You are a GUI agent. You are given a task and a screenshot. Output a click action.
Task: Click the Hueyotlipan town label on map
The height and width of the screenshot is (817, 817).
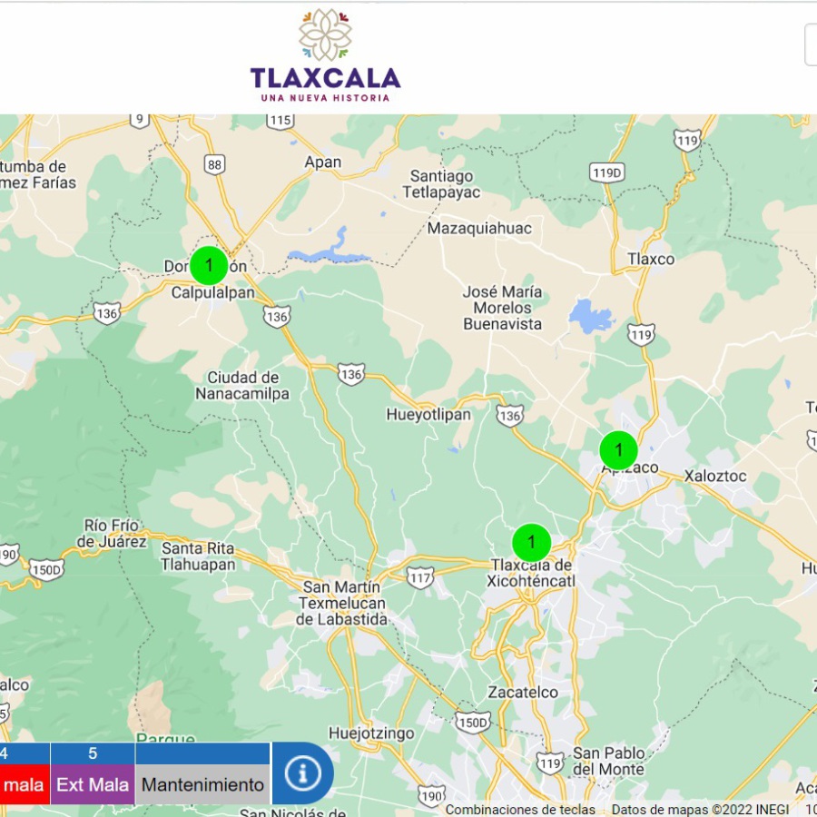[x=428, y=415]
